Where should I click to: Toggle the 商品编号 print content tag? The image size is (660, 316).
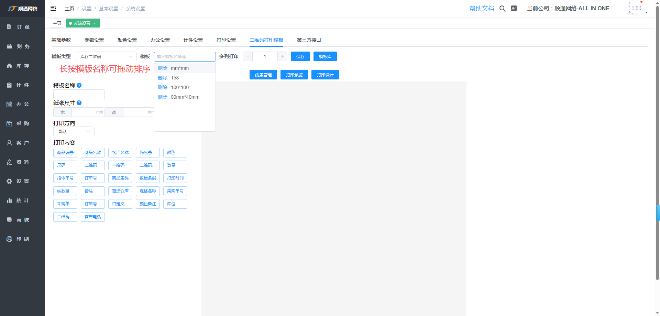pyautogui.click(x=65, y=153)
